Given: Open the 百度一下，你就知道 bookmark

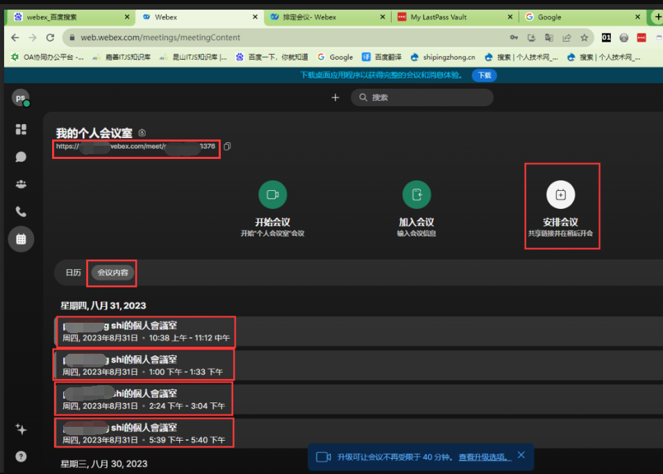Looking at the screenshot, I should 272,57.
